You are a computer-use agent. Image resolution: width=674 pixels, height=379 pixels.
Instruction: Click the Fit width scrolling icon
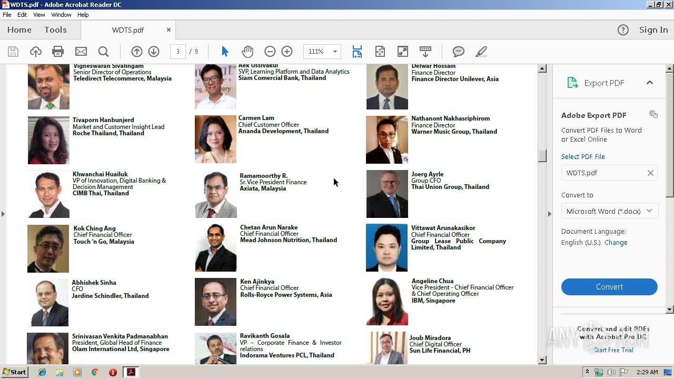(x=357, y=52)
